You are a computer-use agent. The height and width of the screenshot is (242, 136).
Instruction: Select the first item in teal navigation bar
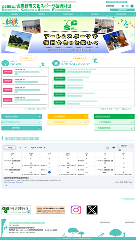tap(15, 15)
